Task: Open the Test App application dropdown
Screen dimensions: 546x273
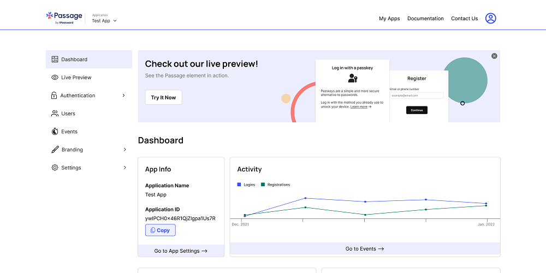Action: (104, 21)
